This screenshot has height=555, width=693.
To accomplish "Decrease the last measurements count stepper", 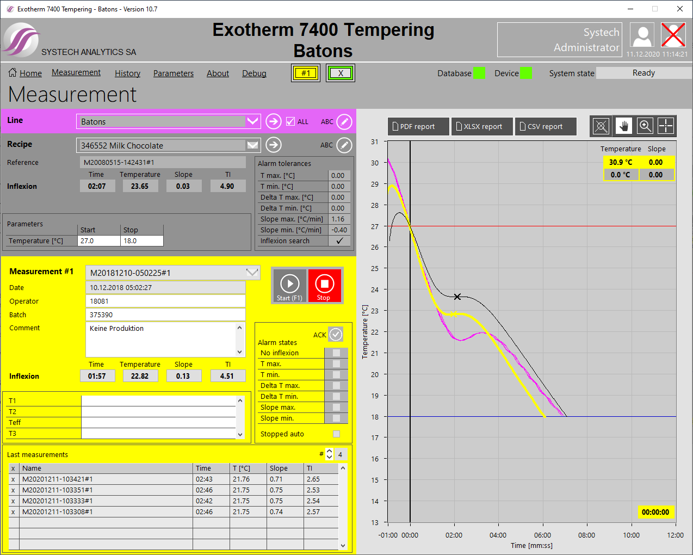I will (x=329, y=457).
